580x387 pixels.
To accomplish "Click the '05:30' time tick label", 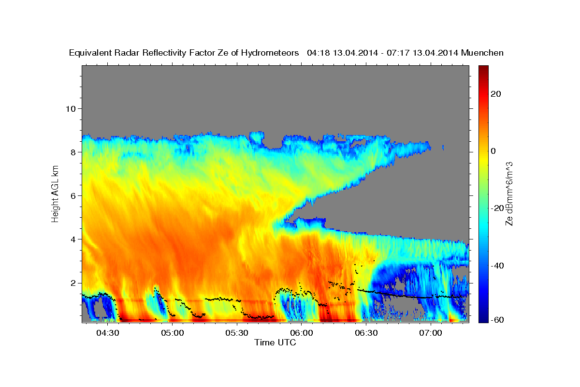I will point(237,333).
